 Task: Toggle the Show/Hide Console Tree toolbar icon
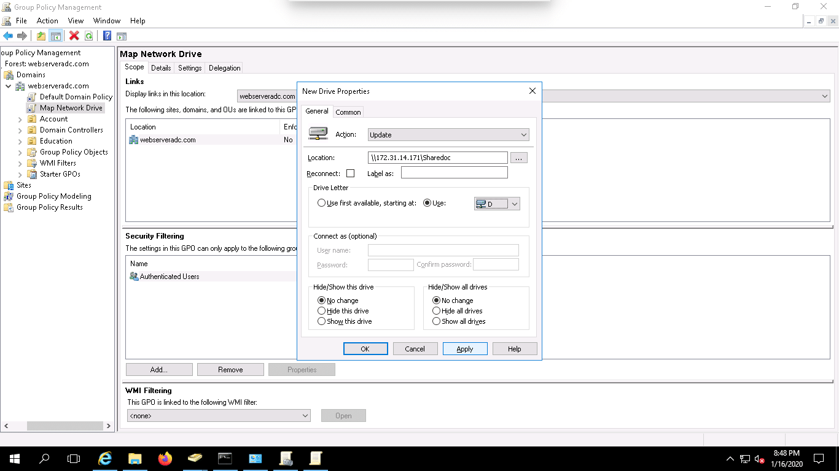tap(56, 36)
